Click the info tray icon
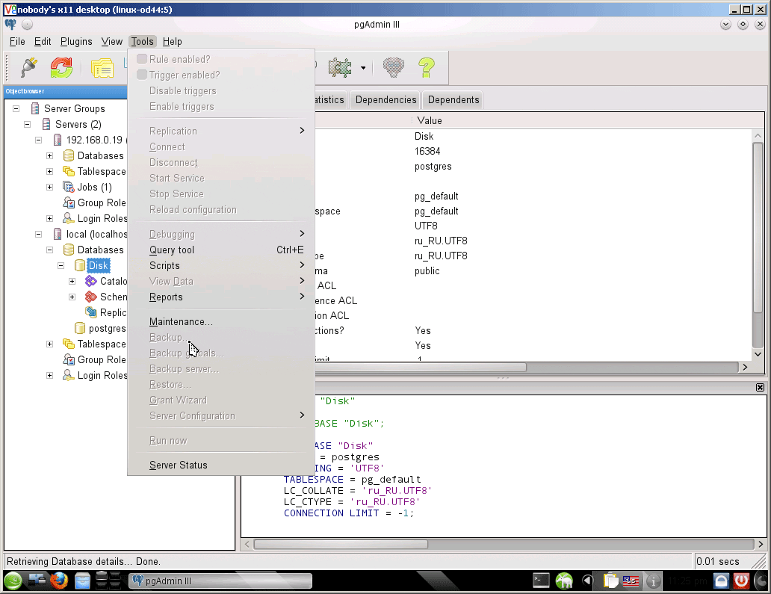 [654, 581]
